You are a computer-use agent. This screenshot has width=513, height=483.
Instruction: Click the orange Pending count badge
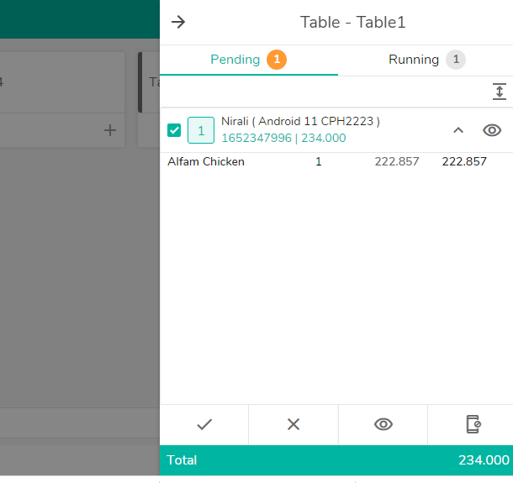click(x=277, y=60)
